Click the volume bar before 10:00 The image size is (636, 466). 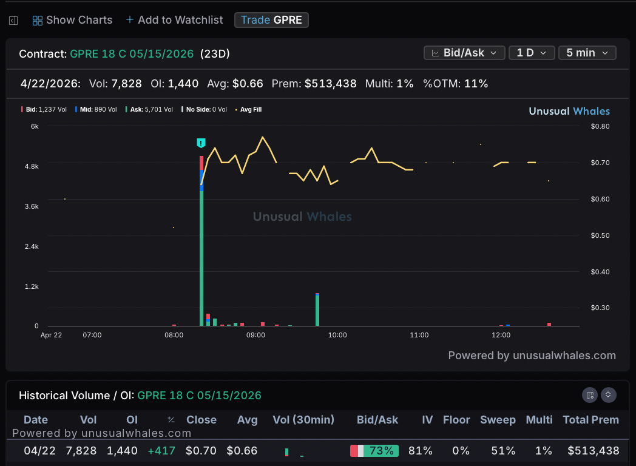coord(317,311)
